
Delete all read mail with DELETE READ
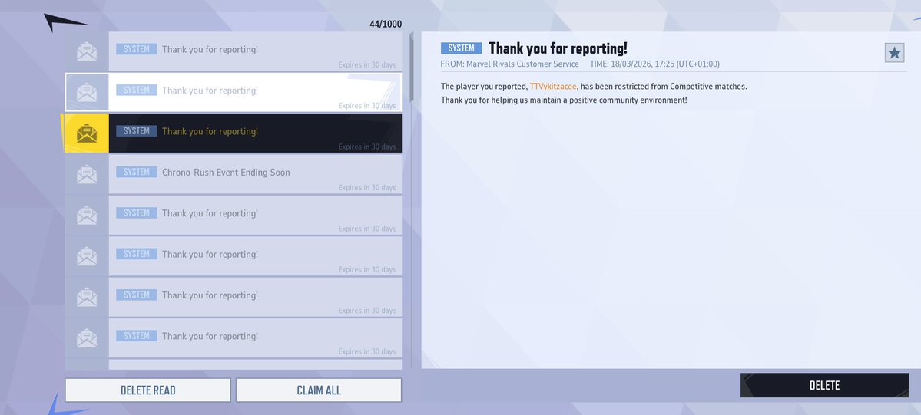pyautogui.click(x=147, y=390)
